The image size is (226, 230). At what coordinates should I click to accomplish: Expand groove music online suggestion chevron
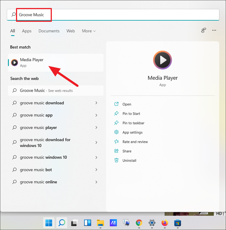click(x=96, y=182)
